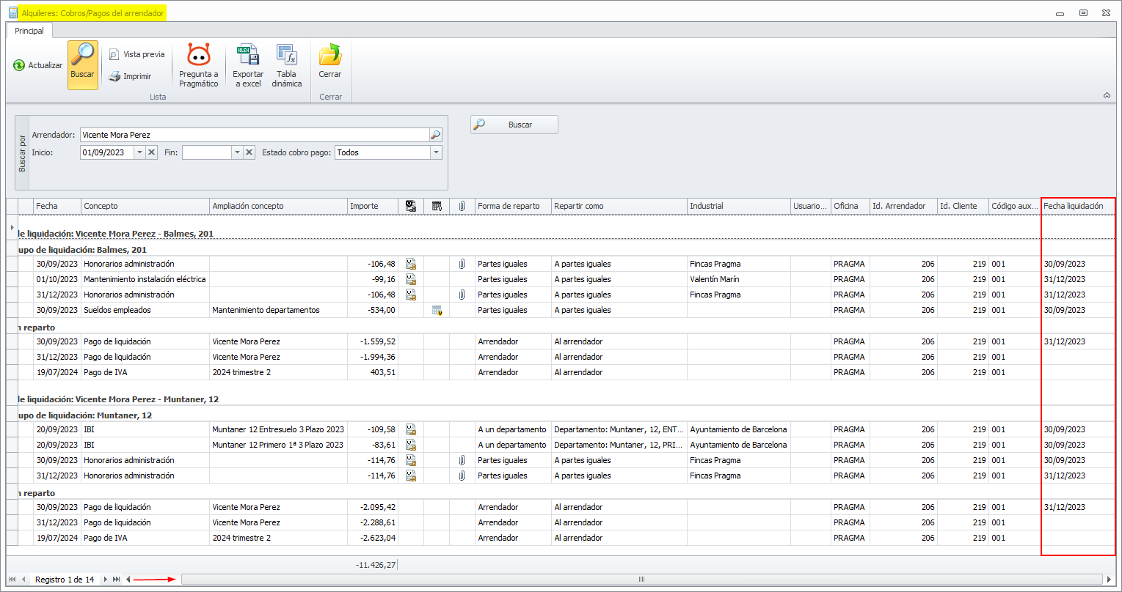
Task: Open Vista previa print preview
Action: 114,54
